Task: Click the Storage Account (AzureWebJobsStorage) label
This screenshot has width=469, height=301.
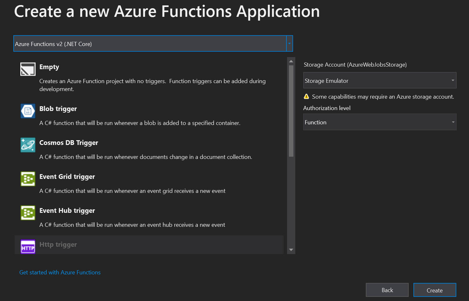Action: 355,65
